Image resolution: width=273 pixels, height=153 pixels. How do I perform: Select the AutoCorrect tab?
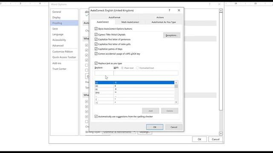(x=103, y=22)
